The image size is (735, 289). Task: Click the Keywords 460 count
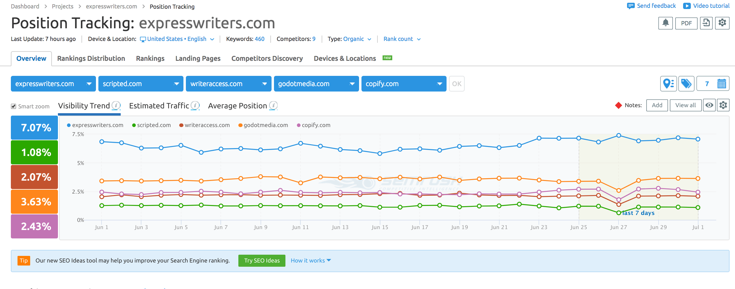coord(259,39)
